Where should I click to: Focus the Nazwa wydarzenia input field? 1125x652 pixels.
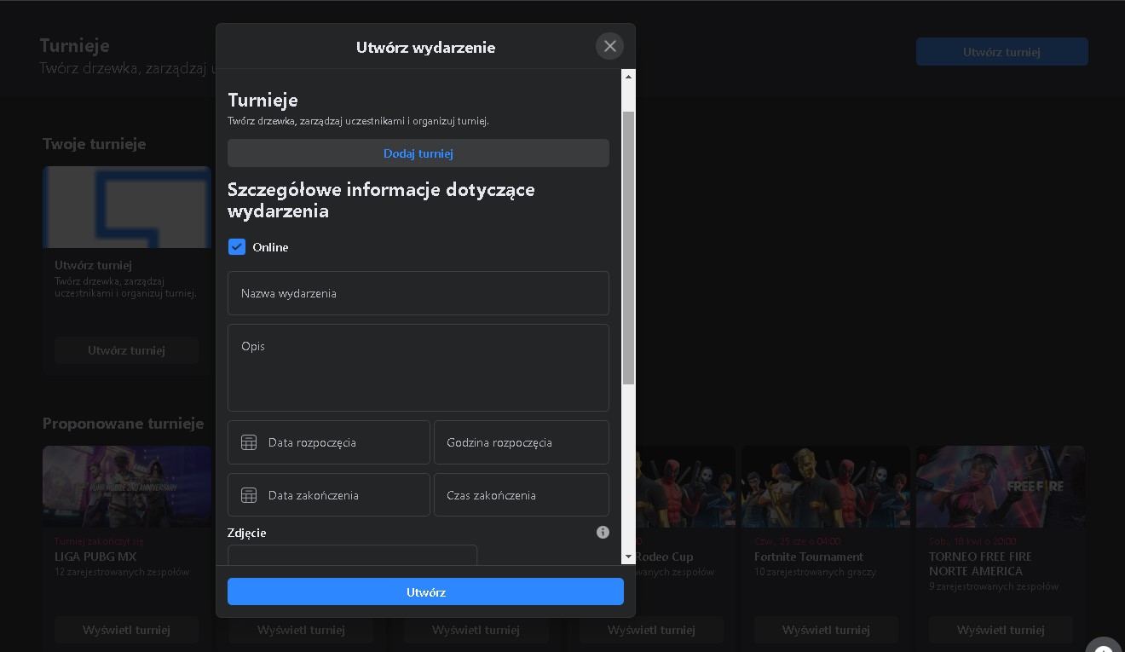coord(418,293)
